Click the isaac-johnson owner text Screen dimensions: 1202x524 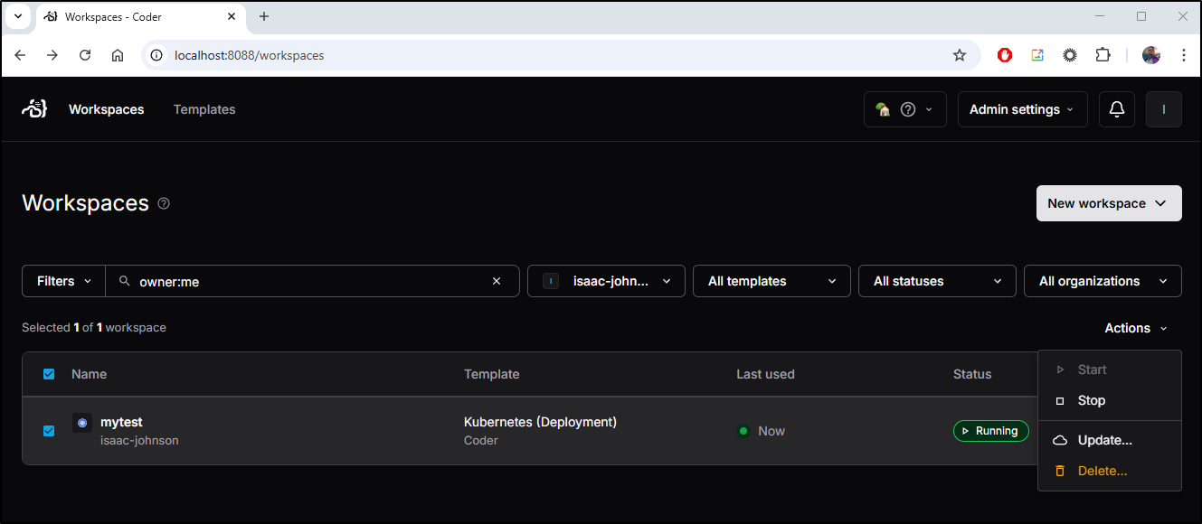pyautogui.click(x=139, y=440)
